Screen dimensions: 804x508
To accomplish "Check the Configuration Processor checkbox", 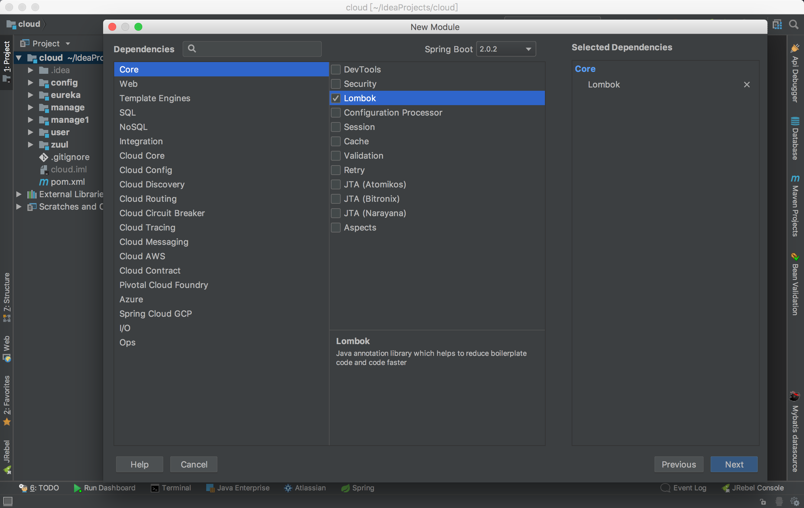I will [x=335, y=113].
